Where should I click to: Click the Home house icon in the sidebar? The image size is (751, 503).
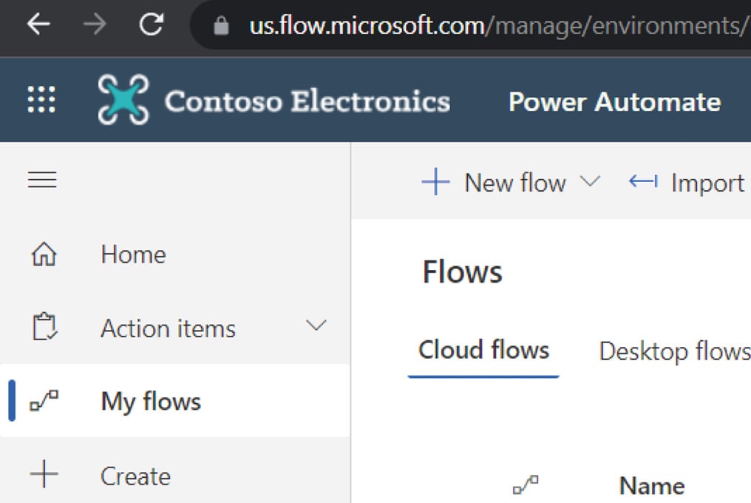coord(44,255)
